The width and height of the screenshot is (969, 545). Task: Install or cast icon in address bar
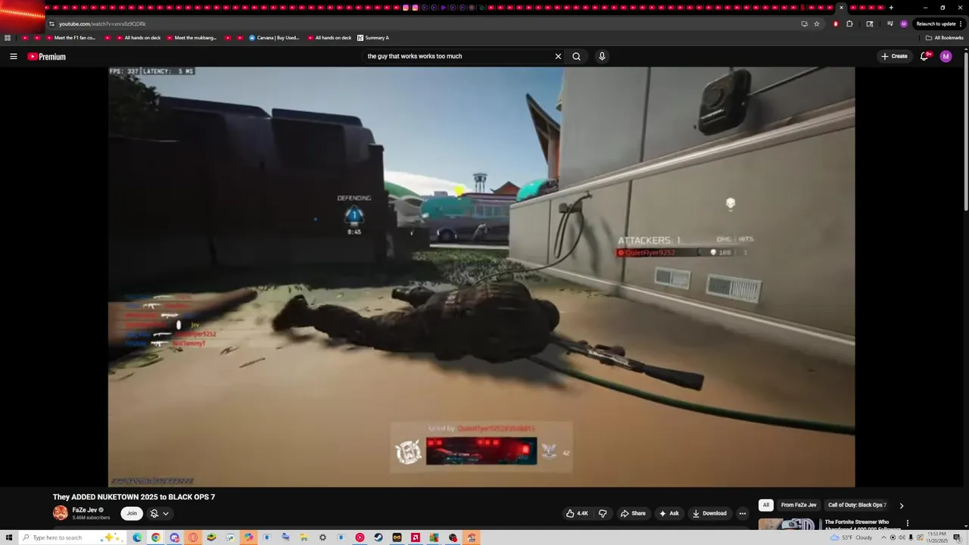[804, 23]
